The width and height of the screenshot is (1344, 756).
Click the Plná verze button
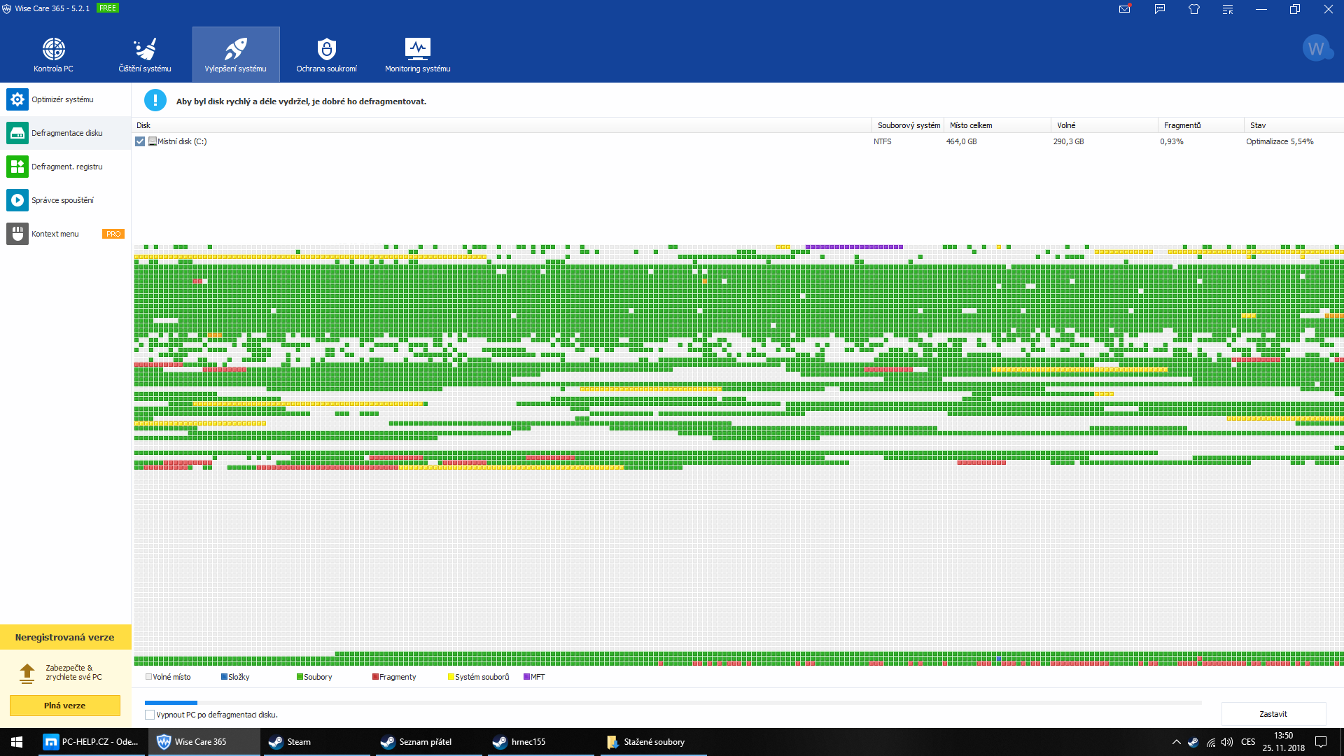point(64,706)
